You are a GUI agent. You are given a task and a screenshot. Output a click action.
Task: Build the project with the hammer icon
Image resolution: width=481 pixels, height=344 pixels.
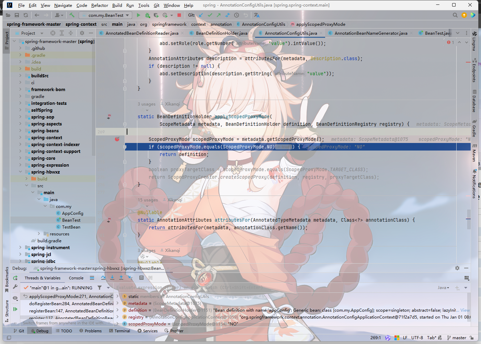click(x=72, y=15)
